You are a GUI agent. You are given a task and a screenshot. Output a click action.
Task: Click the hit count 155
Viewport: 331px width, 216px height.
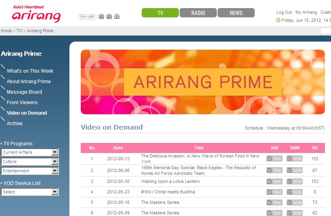tap(315, 159)
